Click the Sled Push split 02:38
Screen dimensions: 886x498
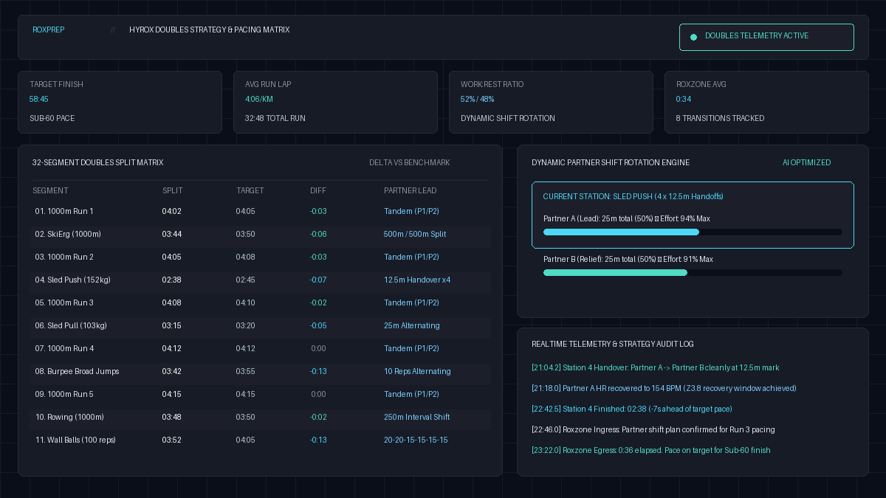click(172, 280)
